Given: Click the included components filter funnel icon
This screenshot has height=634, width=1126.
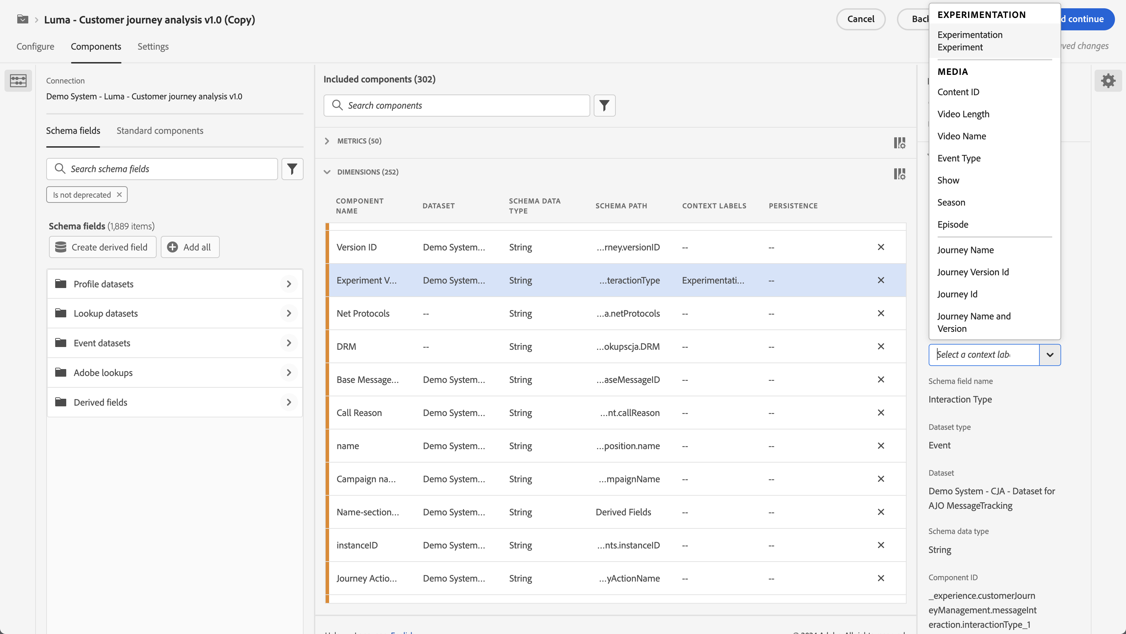Looking at the screenshot, I should tap(604, 105).
